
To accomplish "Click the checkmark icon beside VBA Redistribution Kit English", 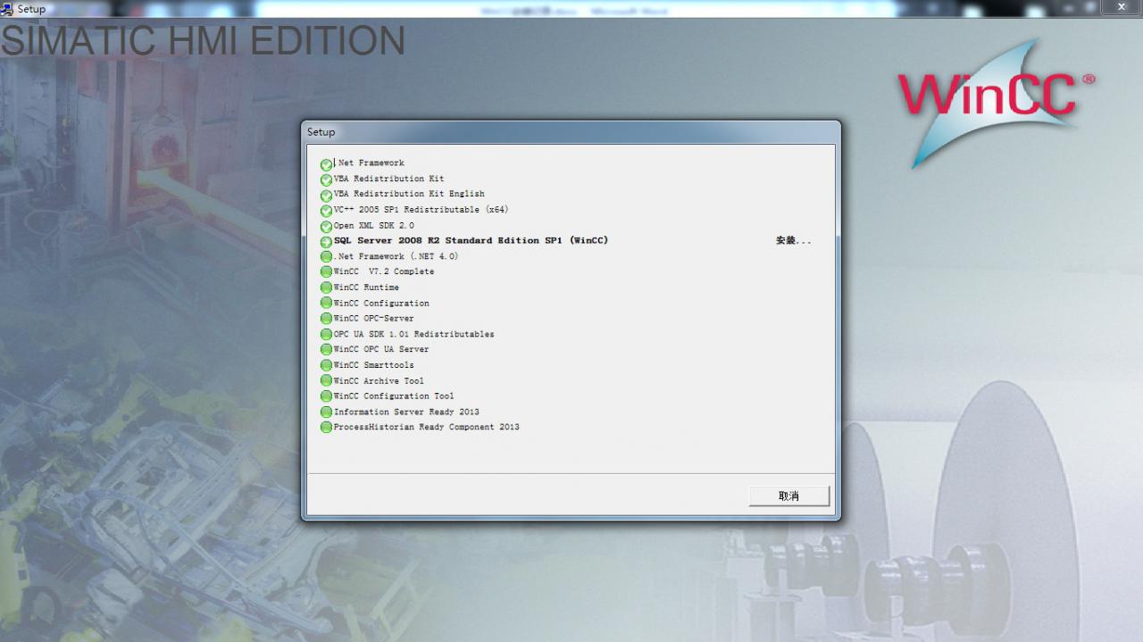I will (326, 196).
